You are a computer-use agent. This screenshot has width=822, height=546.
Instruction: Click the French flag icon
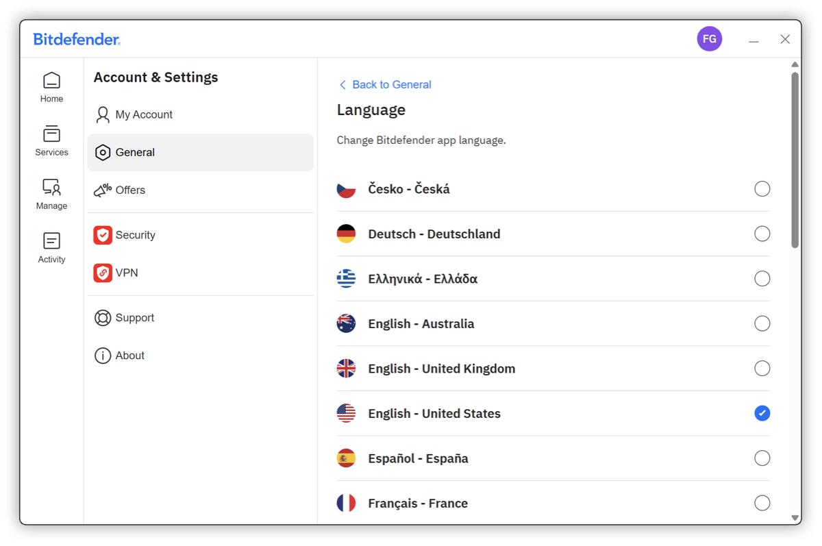click(x=346, y=503)
